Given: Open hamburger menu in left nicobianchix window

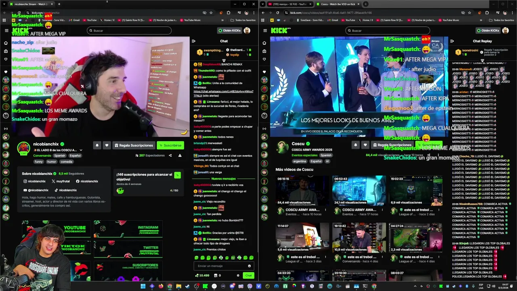Looking at the screenshot, I should 6,30.
